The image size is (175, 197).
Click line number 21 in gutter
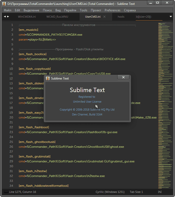coord(11,122)
